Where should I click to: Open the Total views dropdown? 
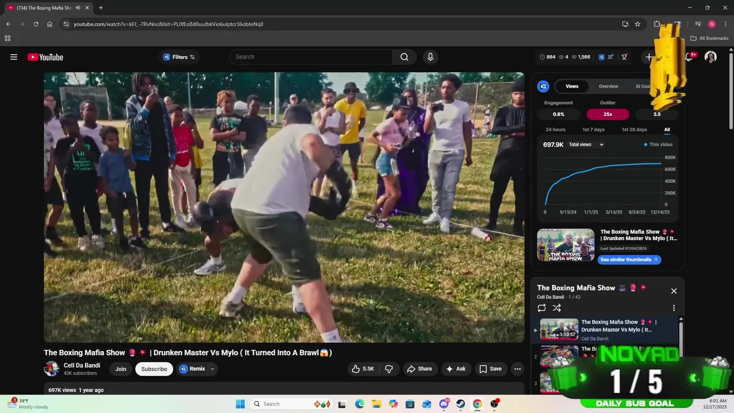(x=586, y=145)
